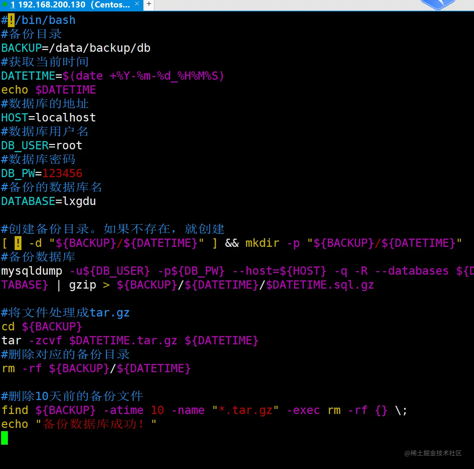The height and width of the screenshot is (469, 474).
Task: Click the -zcvf option of tar
Action: (x=45, y=340)
